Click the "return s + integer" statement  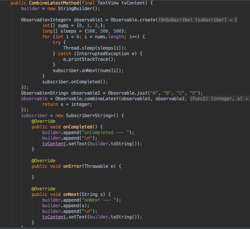pos(66,104)
